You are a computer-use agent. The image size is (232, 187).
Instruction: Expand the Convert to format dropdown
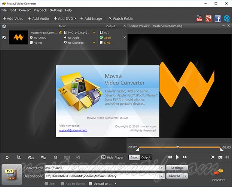[x=162, y=168]
